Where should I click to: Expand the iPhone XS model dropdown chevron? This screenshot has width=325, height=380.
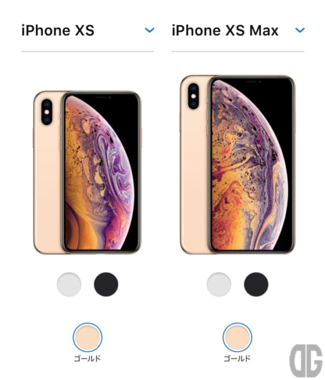click(149, 30)
